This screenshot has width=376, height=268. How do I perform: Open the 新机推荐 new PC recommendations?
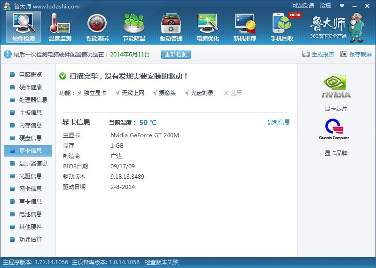245,27
